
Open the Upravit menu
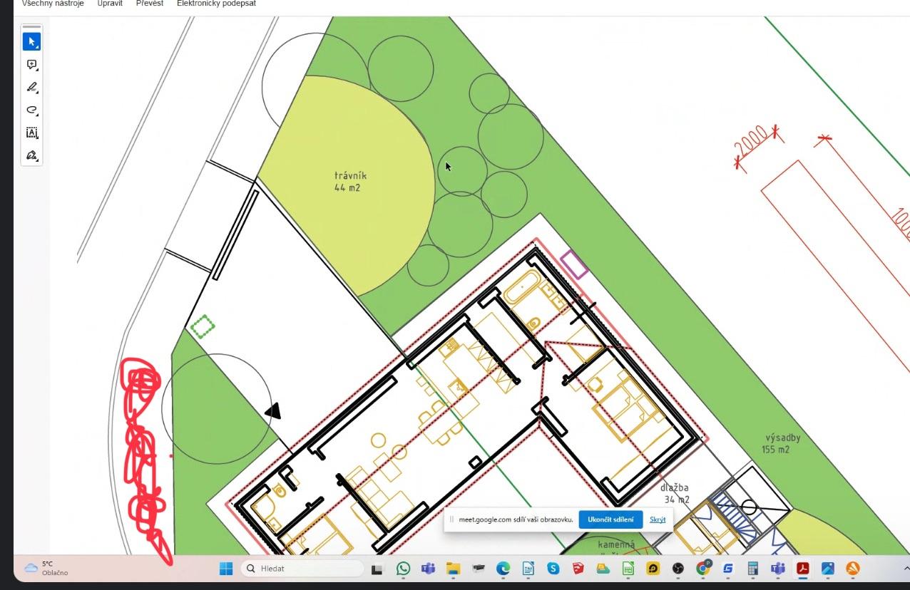(x=110, y=4)
